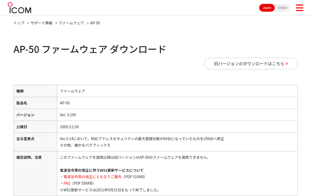Click the Ver. 3.145 value
The image size is (311, 196).
click(x=68, y=115)
